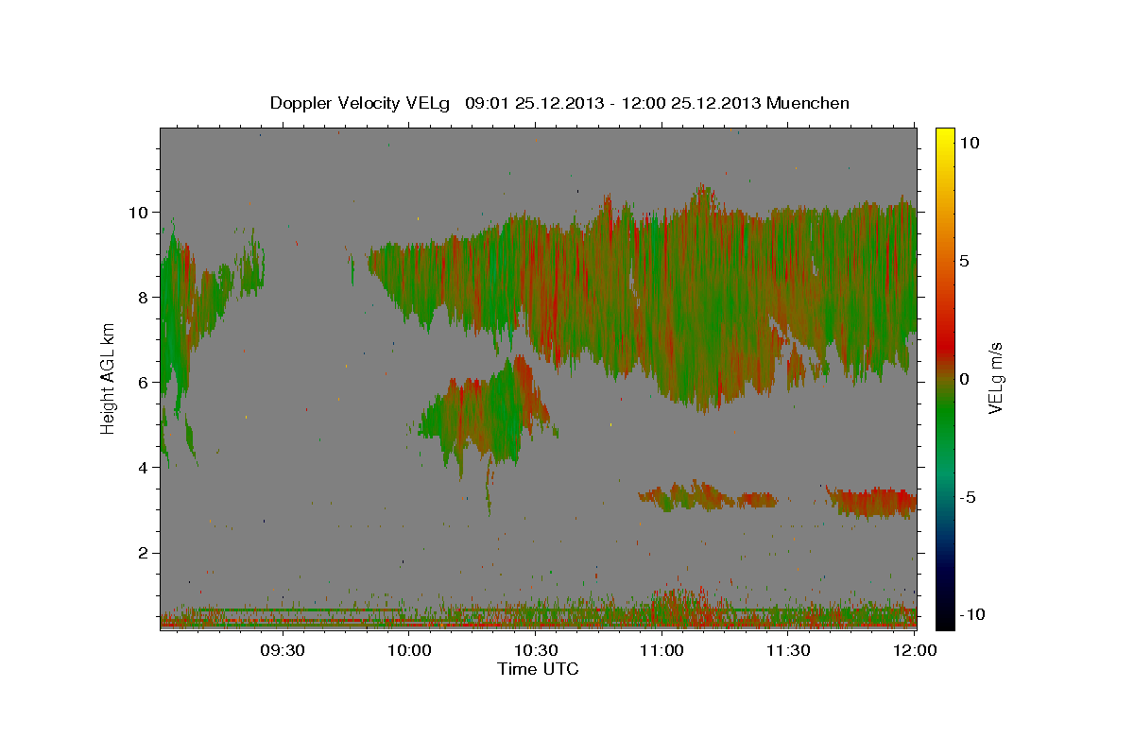
Task: Click the cloud peak above 10 km near 11:10
Action: click(702, 196)
